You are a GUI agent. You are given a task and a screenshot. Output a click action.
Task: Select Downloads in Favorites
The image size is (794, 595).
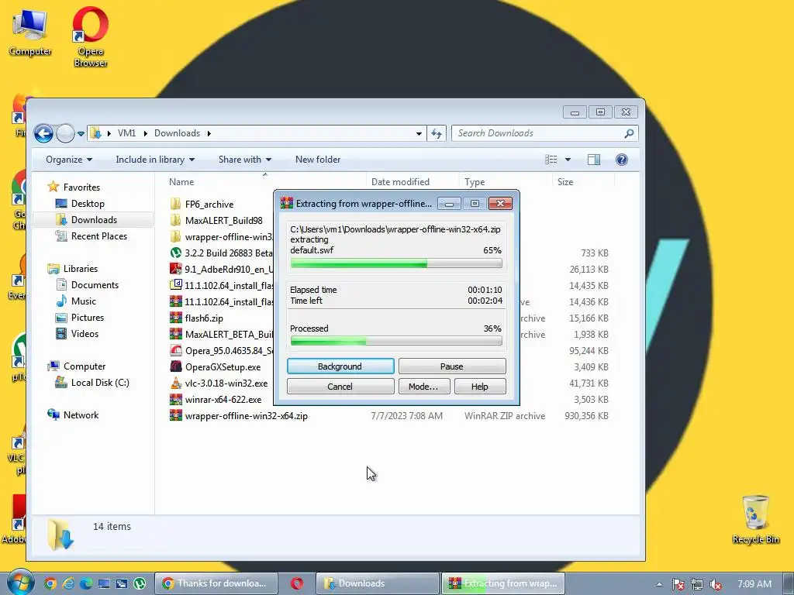94,219
